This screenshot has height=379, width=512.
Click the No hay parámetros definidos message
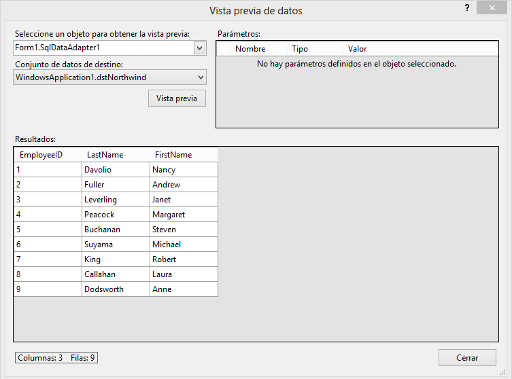356,64
